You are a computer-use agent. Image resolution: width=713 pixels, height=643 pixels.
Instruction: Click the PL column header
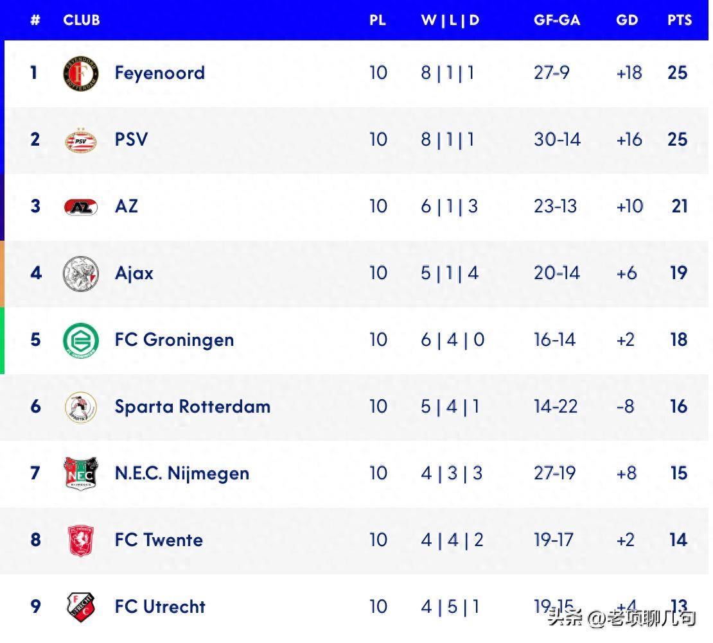(378, 20)
